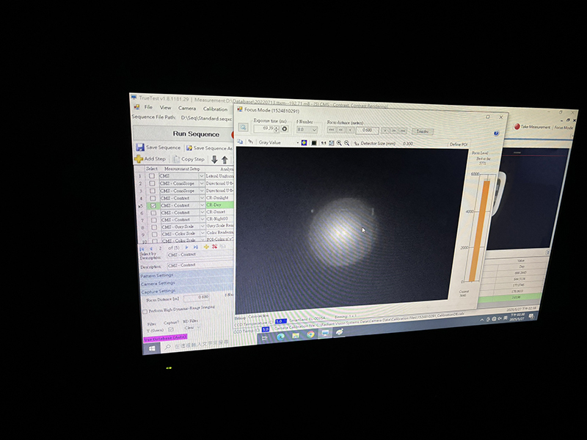Move the step down with the down arrow
The image size is (587, 440).
click(x=214, y=159)
